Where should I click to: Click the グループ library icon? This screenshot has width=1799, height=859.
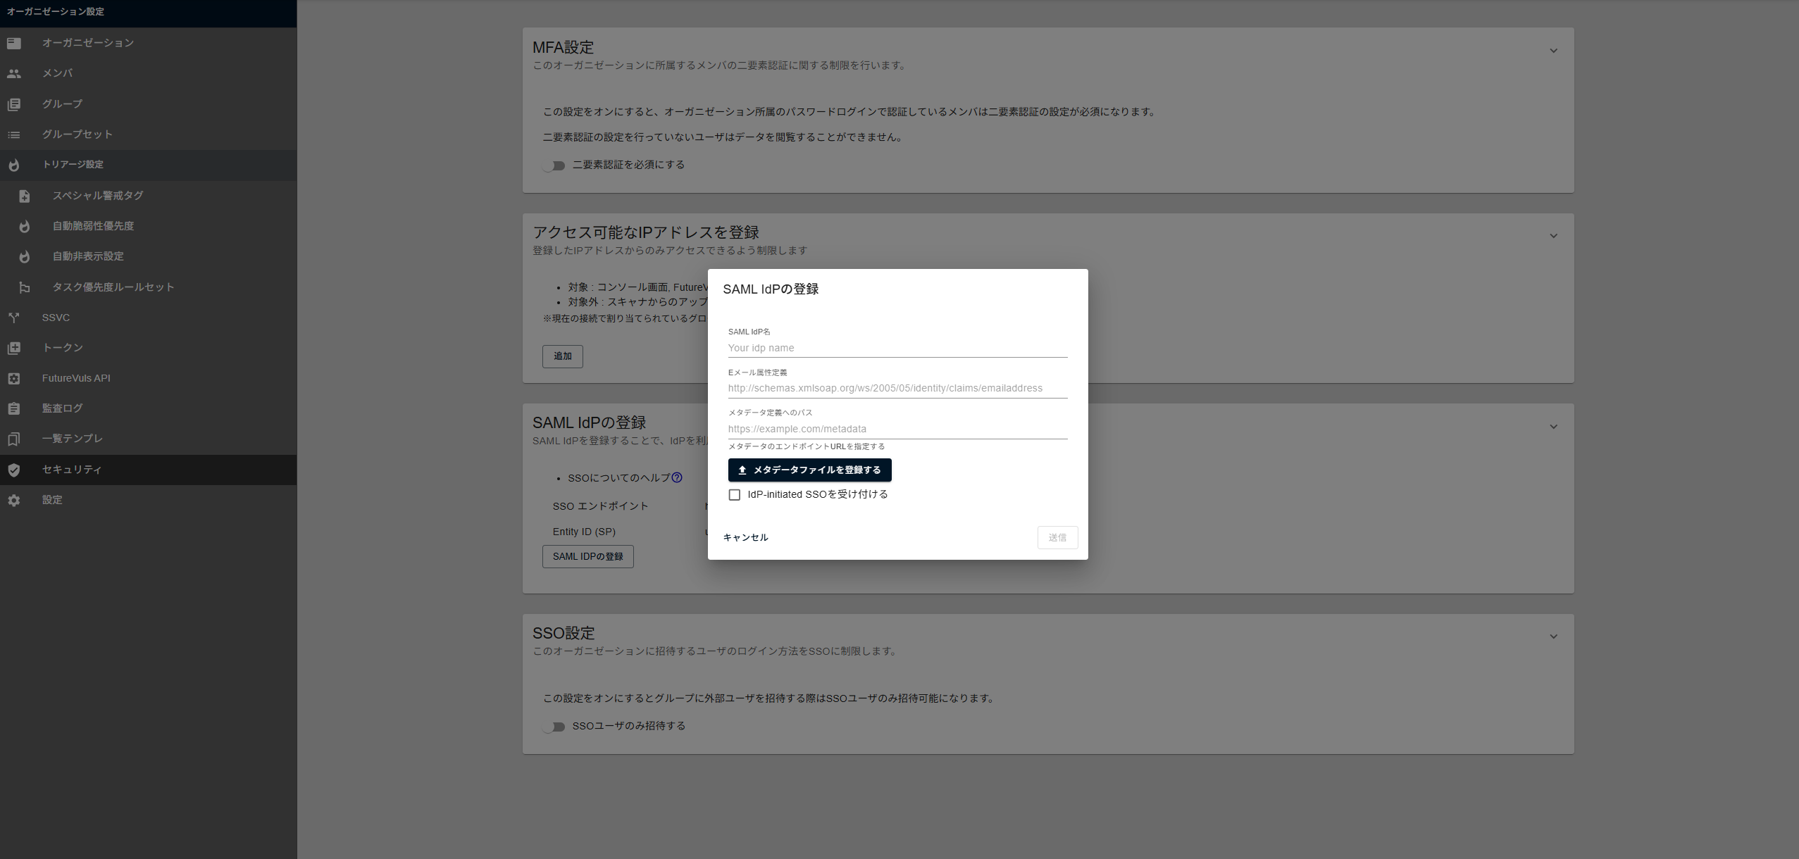click(14, 104)
